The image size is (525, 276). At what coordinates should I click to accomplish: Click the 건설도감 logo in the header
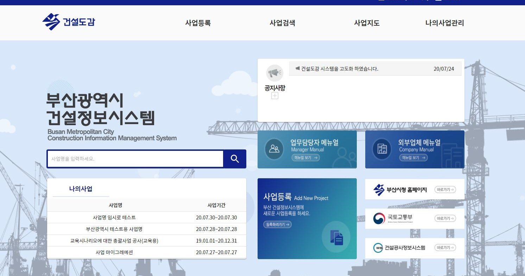point(69,22)
